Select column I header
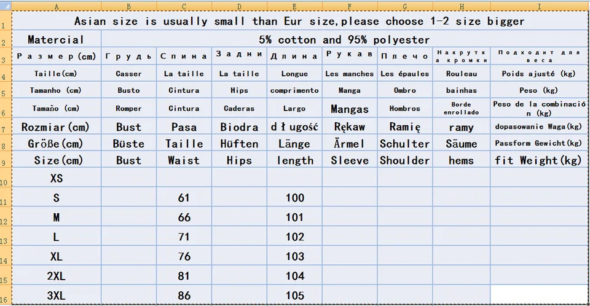The image size is (590, 306). pyautogui.click(x=539, y=6)
